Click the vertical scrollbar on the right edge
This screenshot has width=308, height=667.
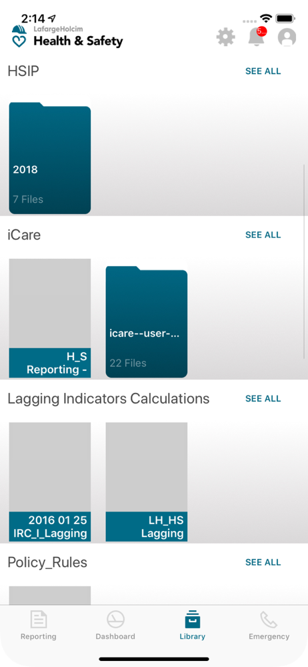pyautogui.click(x=304, y=261)
